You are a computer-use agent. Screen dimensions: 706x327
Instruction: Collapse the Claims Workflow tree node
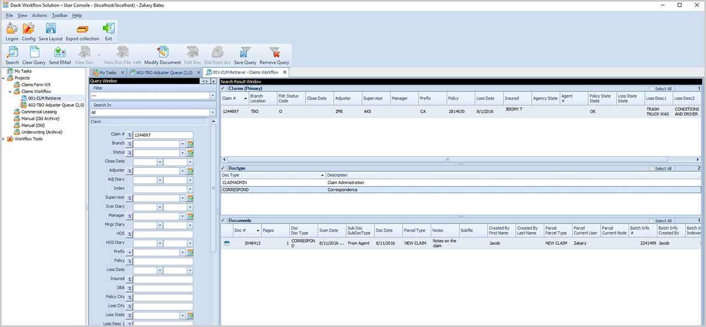tap(11, 92)
